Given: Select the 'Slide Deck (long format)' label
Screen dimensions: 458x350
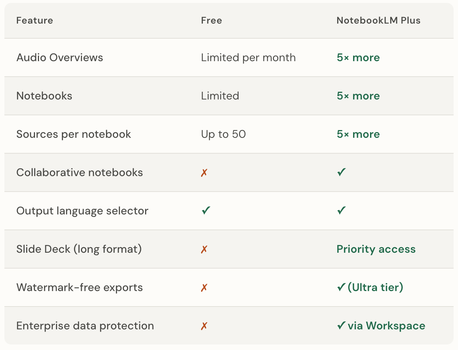Looking at the screenshot, I should [x=79, y=249].
